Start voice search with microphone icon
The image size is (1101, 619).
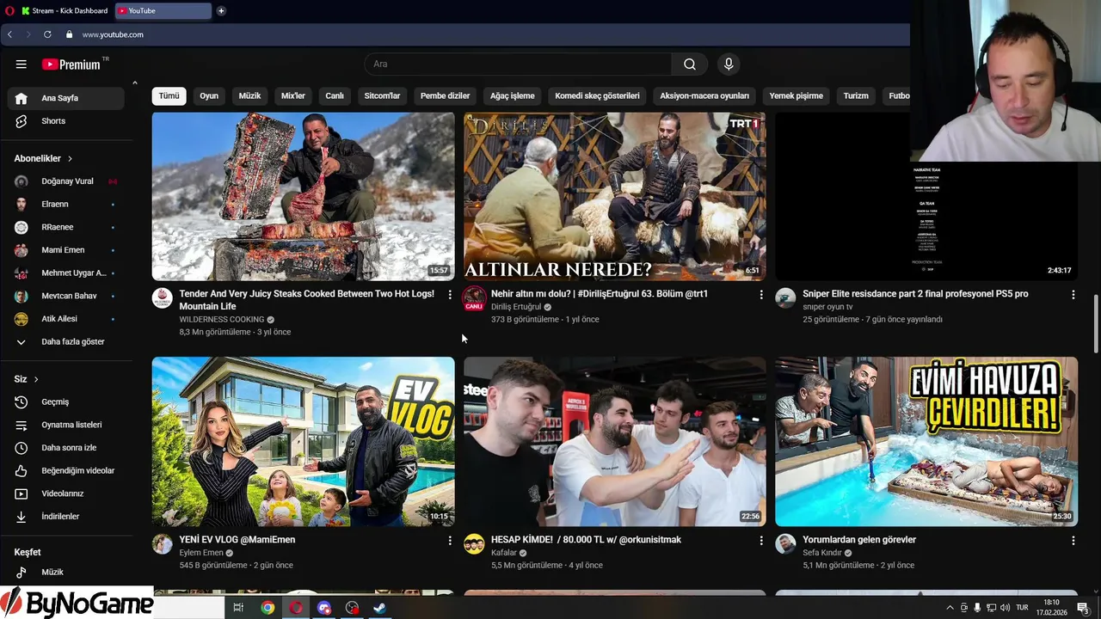pyautogui.click(x=729, y=64)
